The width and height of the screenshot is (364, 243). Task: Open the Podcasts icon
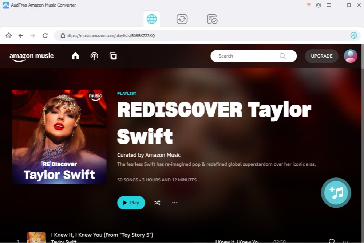click(x=94, y=56)
